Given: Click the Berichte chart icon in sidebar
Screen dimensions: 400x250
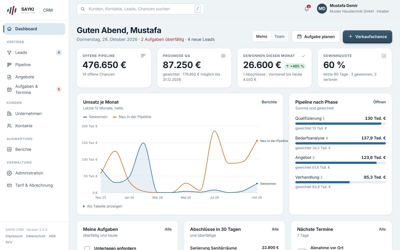Looking at the screenshot, I should pos(9,149).
